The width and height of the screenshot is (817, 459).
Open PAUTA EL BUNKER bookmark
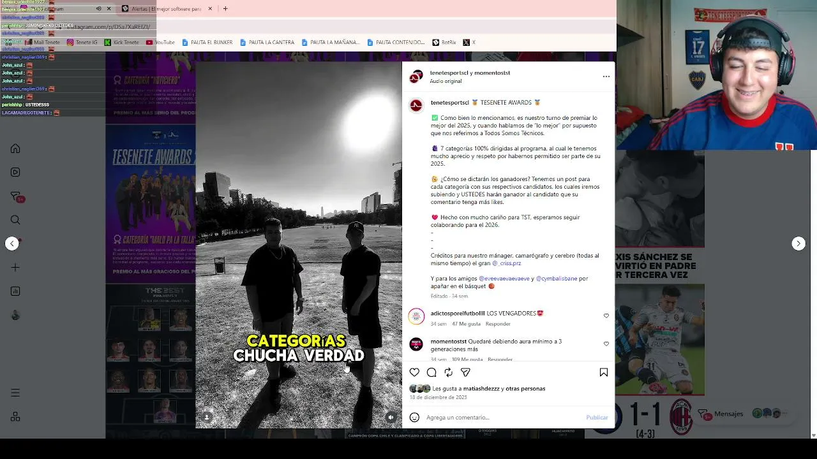point(207,43)
